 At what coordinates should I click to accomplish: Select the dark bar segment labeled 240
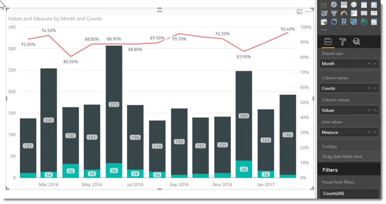point(49,120)
